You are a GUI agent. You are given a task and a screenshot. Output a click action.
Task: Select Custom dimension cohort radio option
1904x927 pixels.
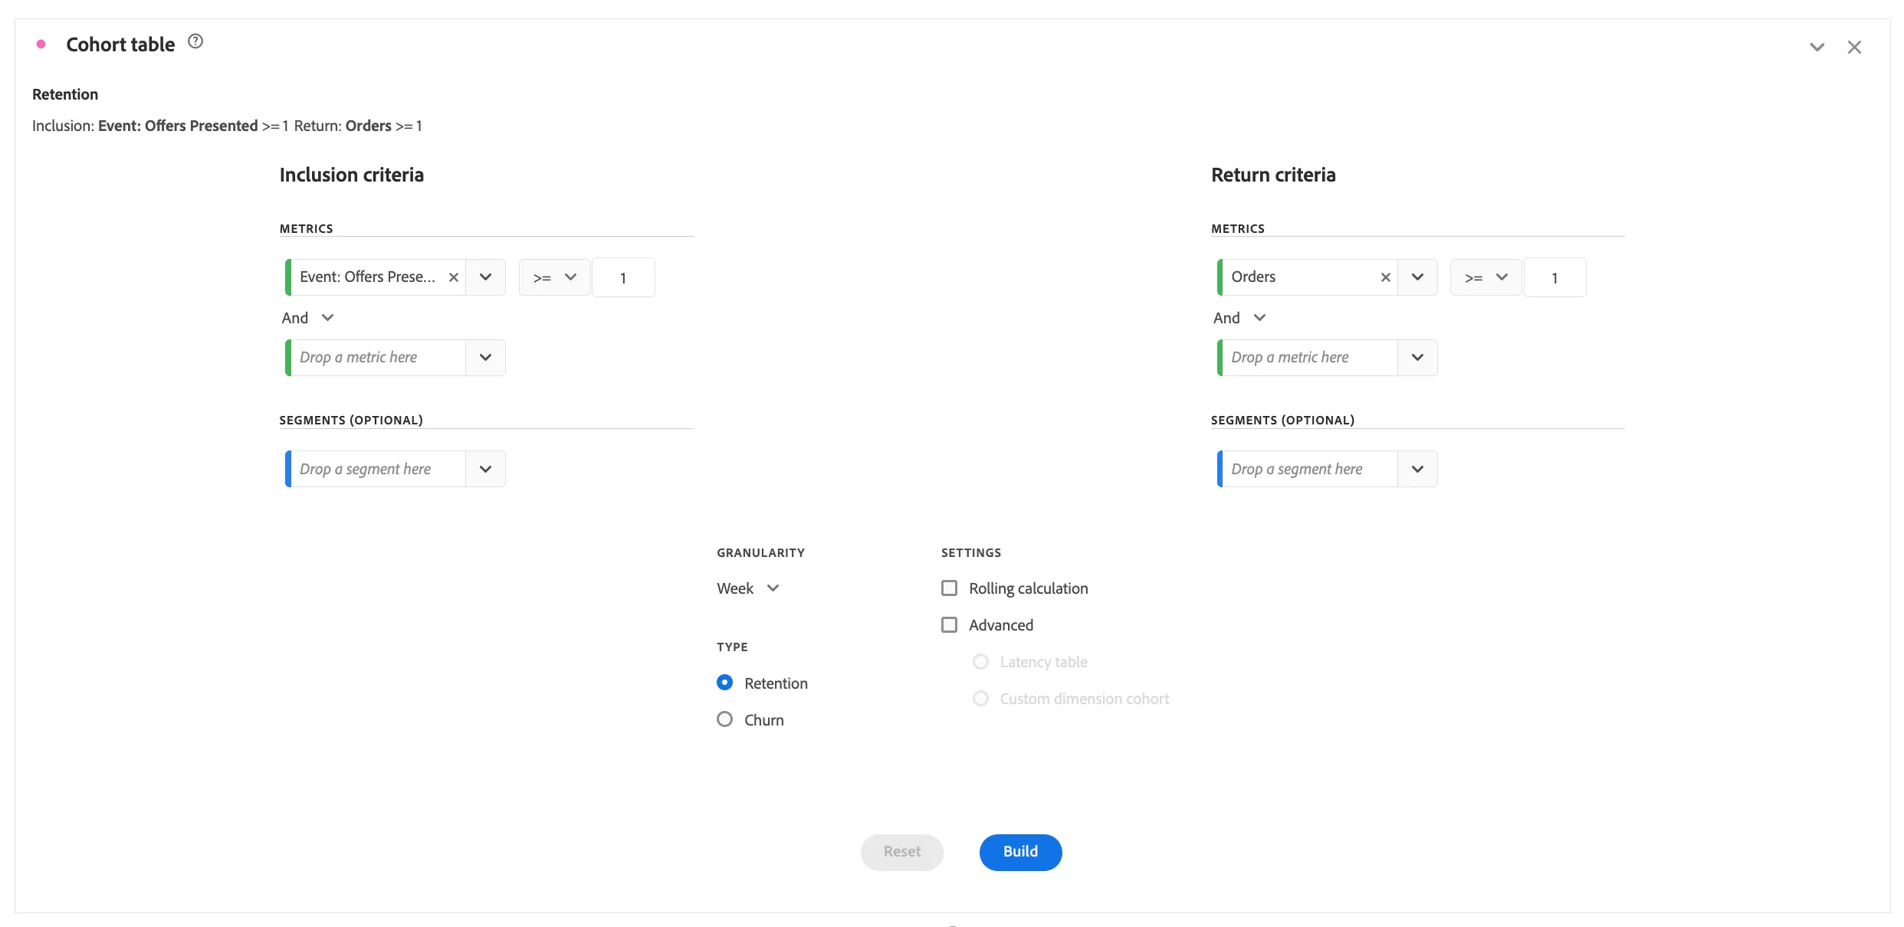coord(980,698)
